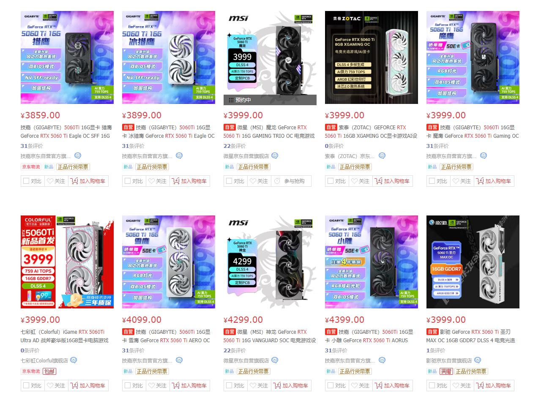This screenshot has width=552, height=406.
Task: Click 加入购物车 cart button for ZOTAC XGAMING card
Action: 392,181
